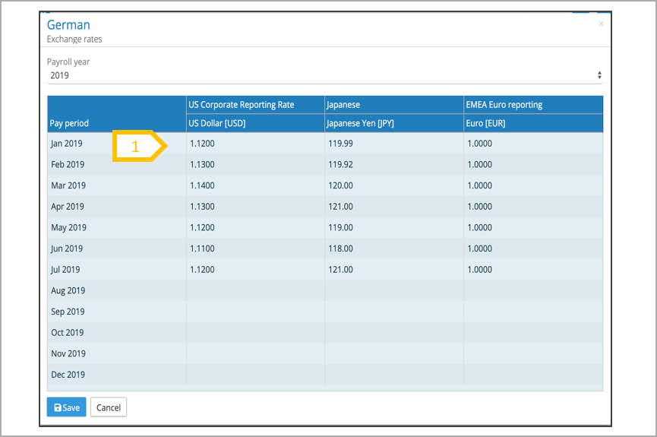Select the Mar 2019 Euro rate cell
657x437 pixels.
point(532,185)
